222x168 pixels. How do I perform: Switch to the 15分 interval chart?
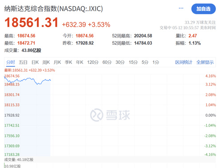pos(133,62)
